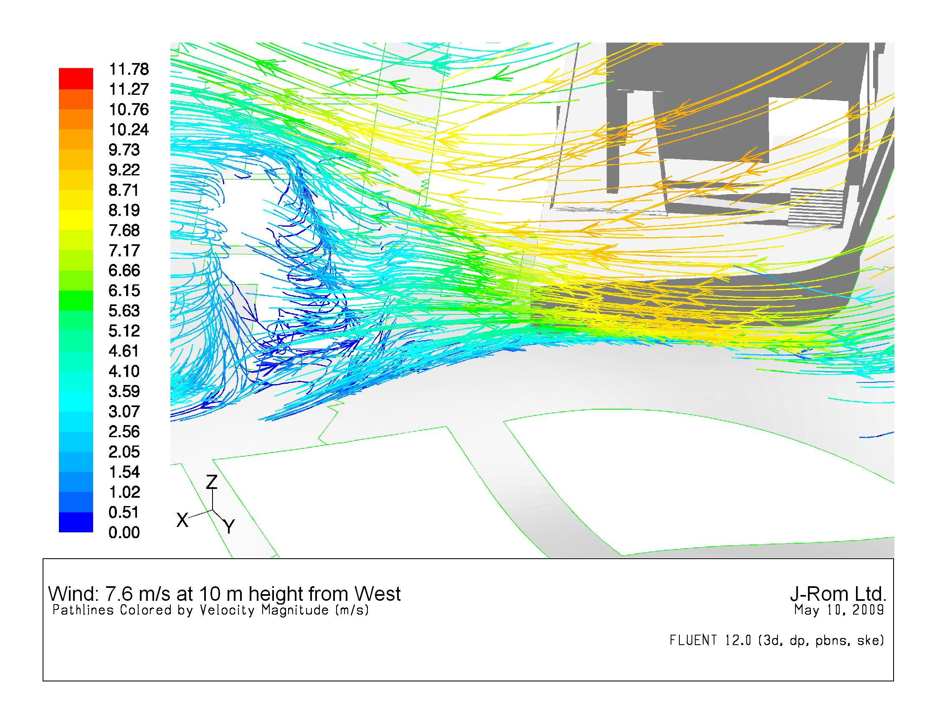Click the May 10, 2009 date
Image resolution: width=937 pixels, height=724 pixels.
[839, 610]
